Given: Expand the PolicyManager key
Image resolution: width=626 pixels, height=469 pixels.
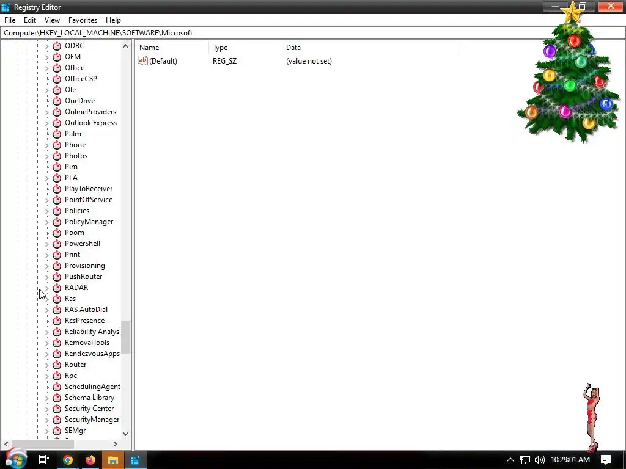Looking at the screenshot, I should click(x=46, y=222).
